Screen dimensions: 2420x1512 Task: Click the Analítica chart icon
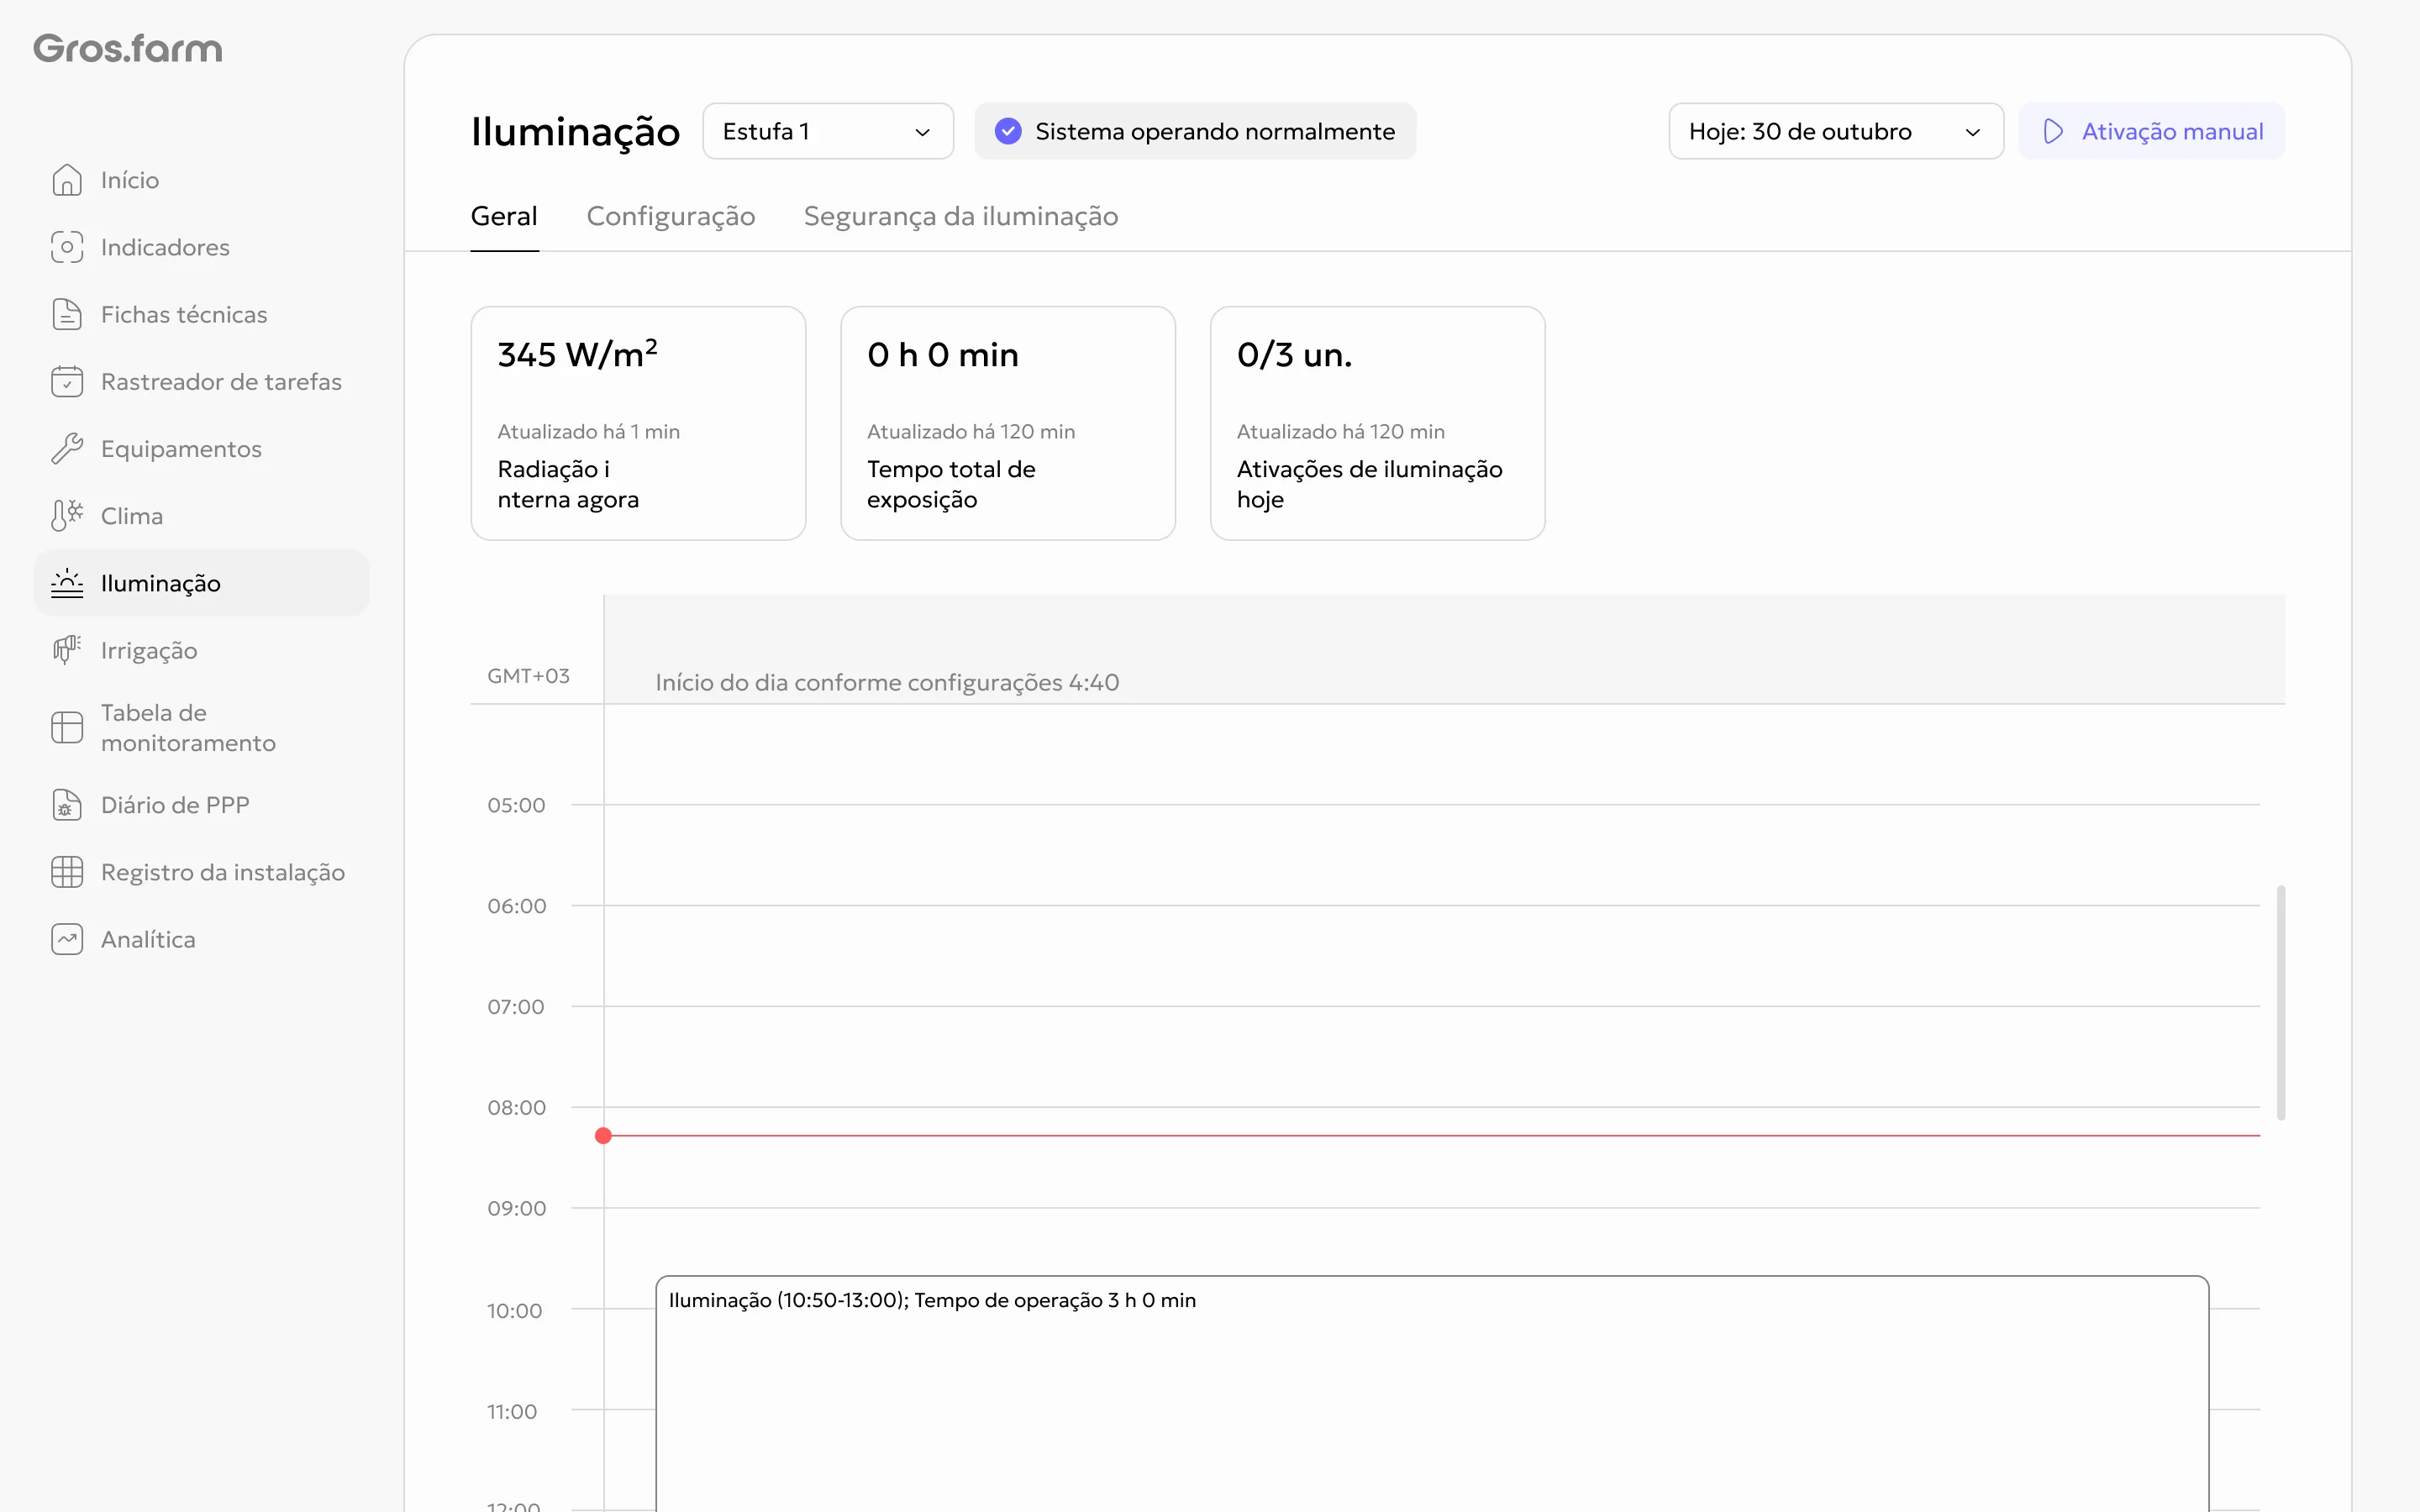pos(67,939)
